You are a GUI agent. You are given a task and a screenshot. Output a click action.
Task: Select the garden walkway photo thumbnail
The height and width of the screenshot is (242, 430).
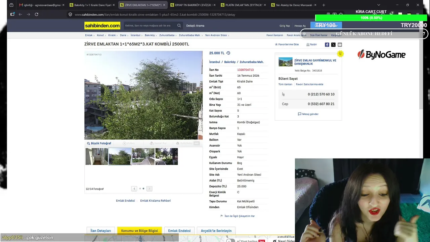coord(143,156)
